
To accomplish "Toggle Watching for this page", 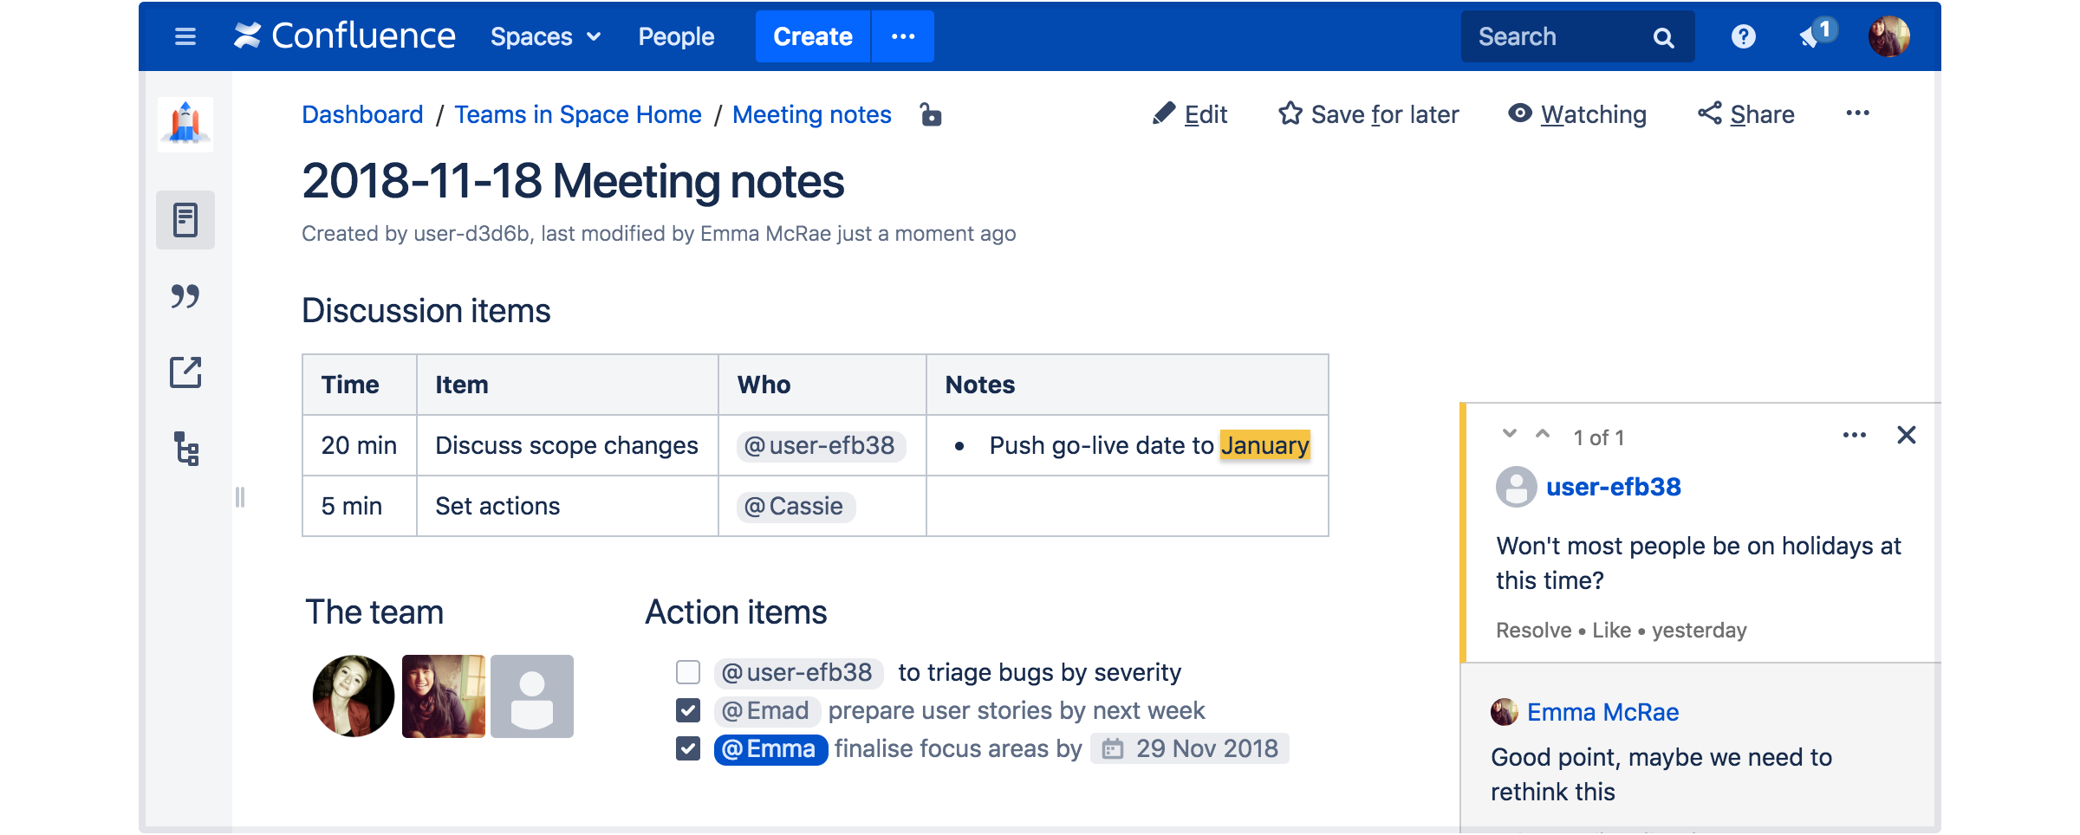I will pos(1577,114).
